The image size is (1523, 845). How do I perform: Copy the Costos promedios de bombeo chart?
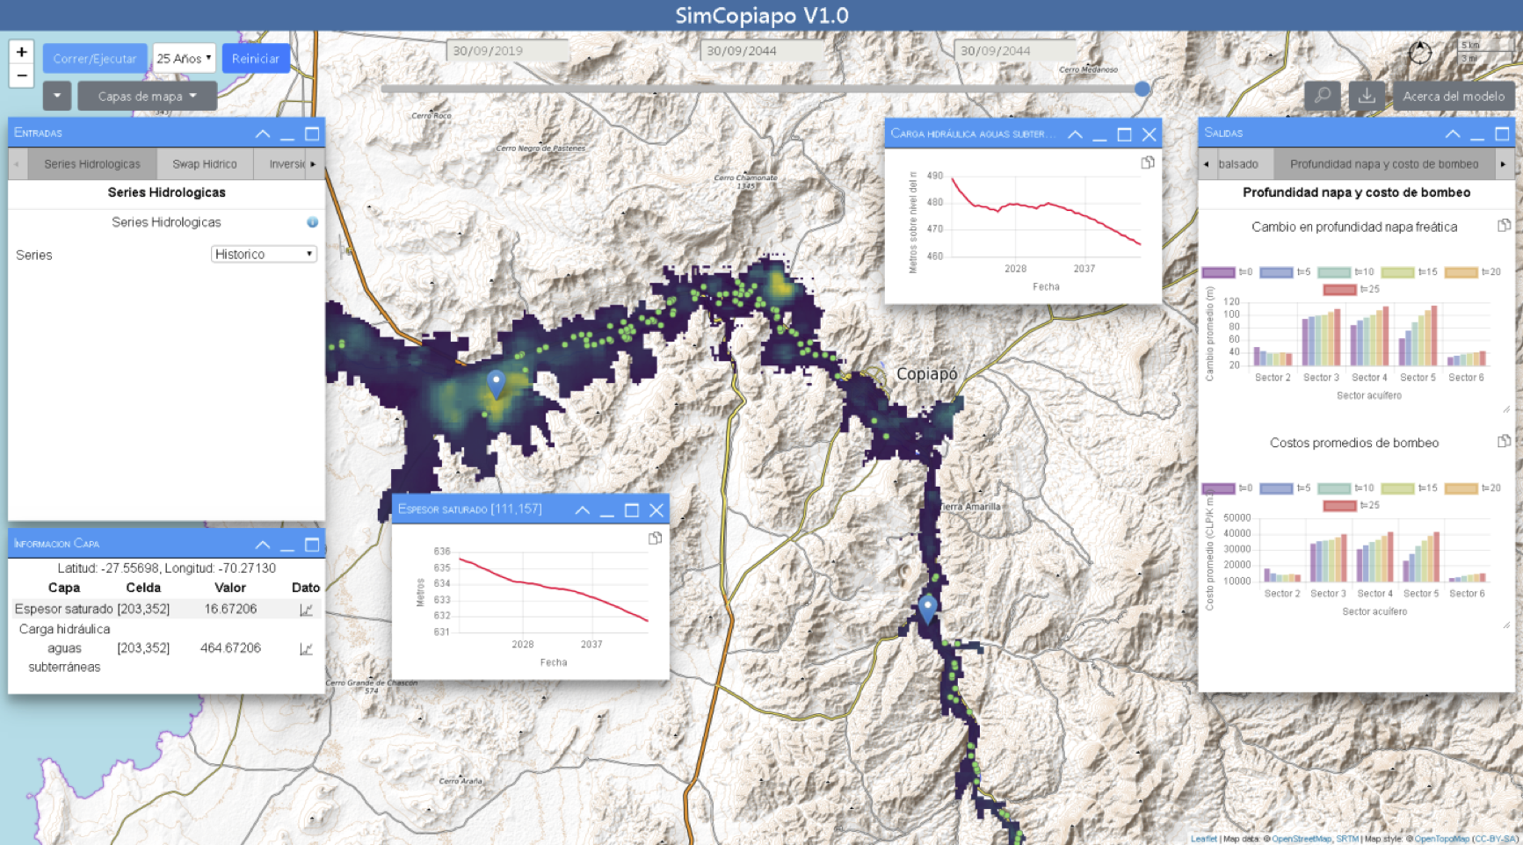pos(1504,441)
